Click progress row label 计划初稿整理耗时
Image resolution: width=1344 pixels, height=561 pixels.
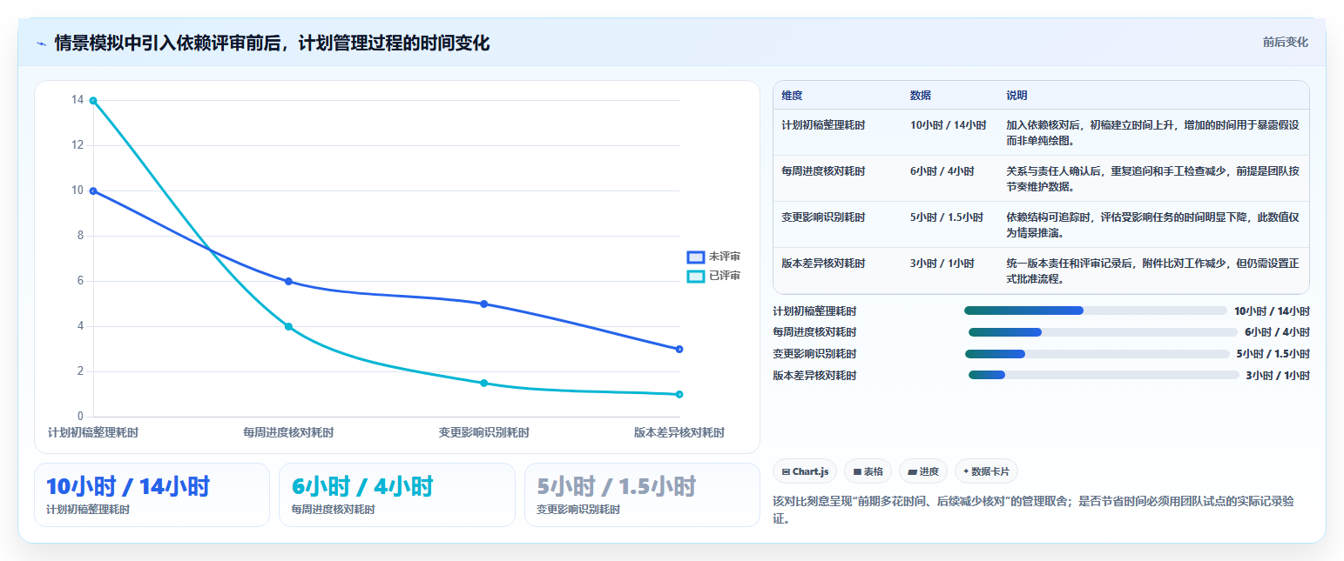click(814, 311)
